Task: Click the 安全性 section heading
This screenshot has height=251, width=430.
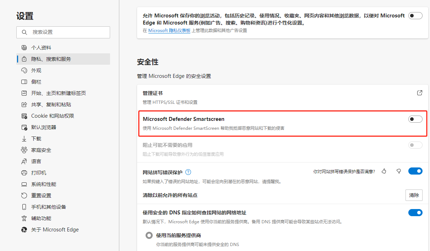Action: pyautogui.click(x=148, y=62)
